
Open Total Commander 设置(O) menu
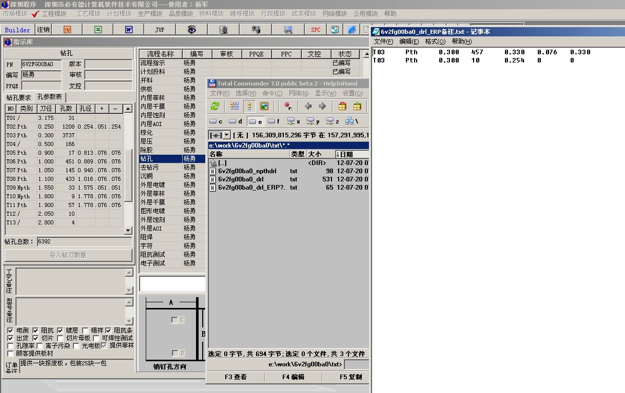click(353, 93)
